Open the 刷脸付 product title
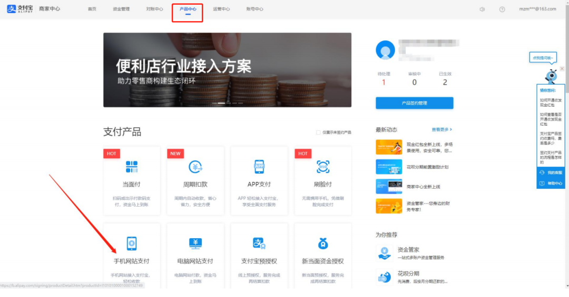 323,185
